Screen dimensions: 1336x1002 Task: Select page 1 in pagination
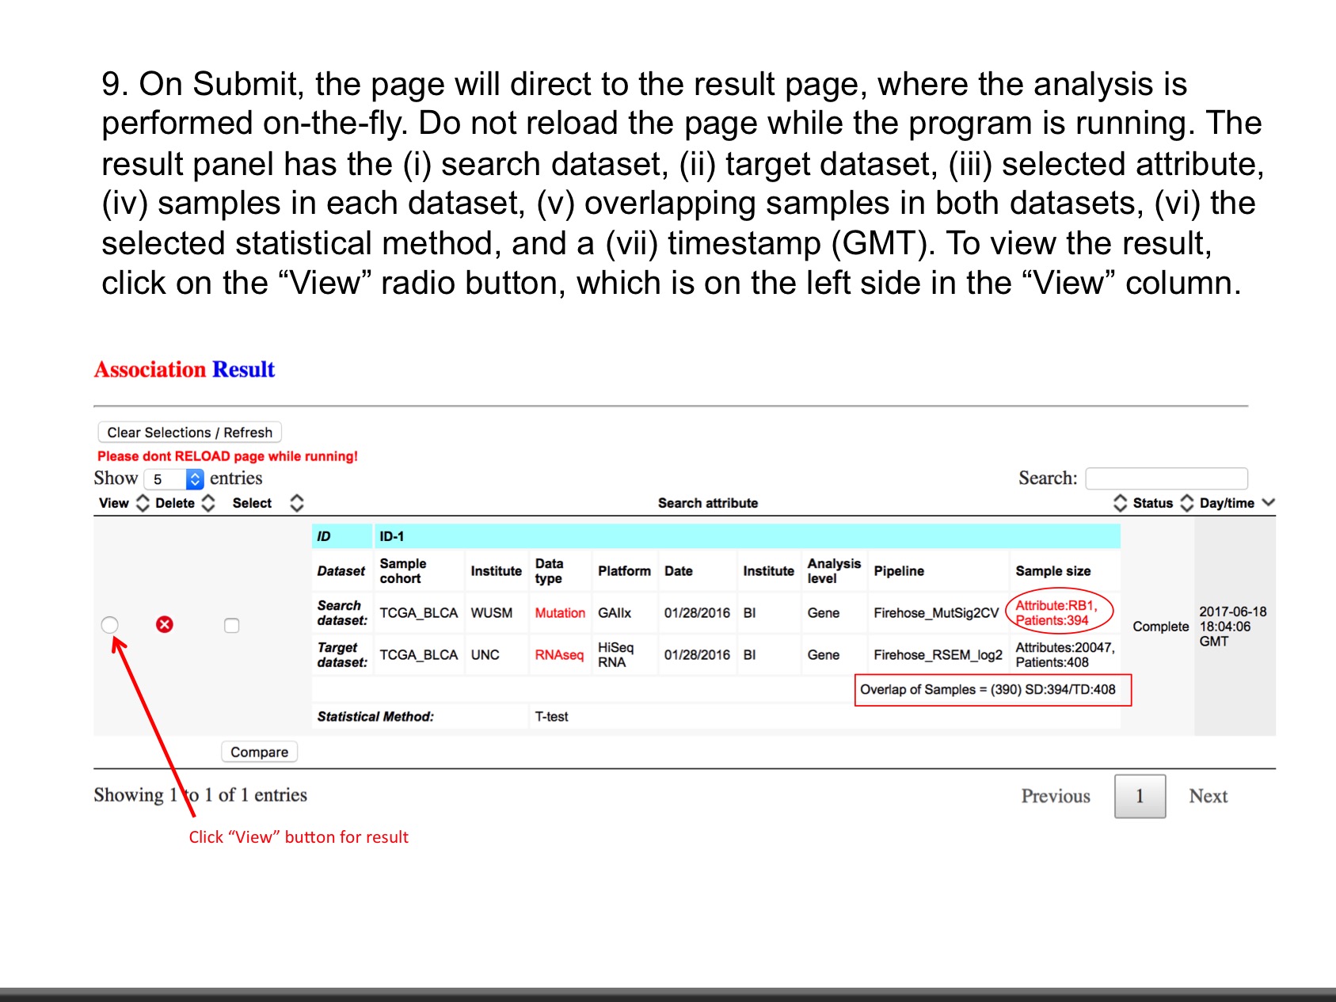[1140, 796]
